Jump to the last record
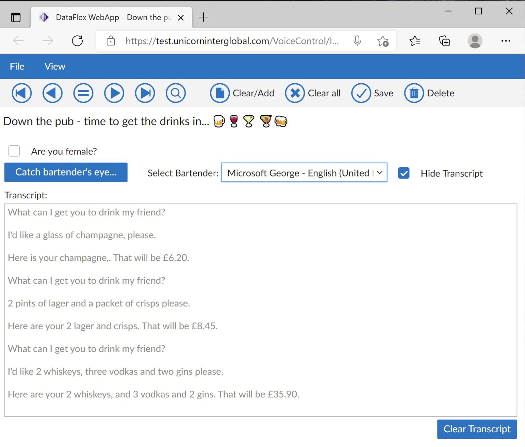The width and height of the screenshot is (525, 447). [x=145, y=93]
